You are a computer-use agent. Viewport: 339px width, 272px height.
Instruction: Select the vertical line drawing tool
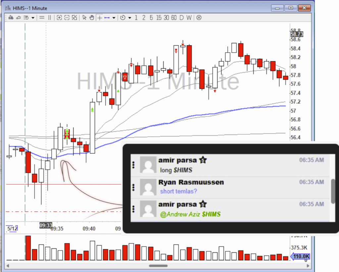[x=49, y=18]
